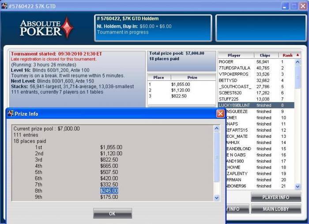Go to Main Lobby
This screenshot has height=224, width=309.
point(276,209)
